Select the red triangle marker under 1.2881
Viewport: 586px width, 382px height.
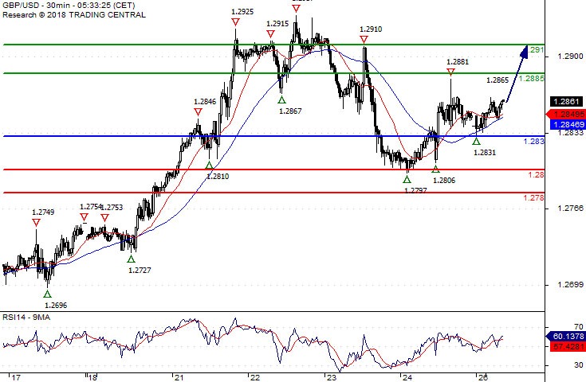[x=450, y=72]
